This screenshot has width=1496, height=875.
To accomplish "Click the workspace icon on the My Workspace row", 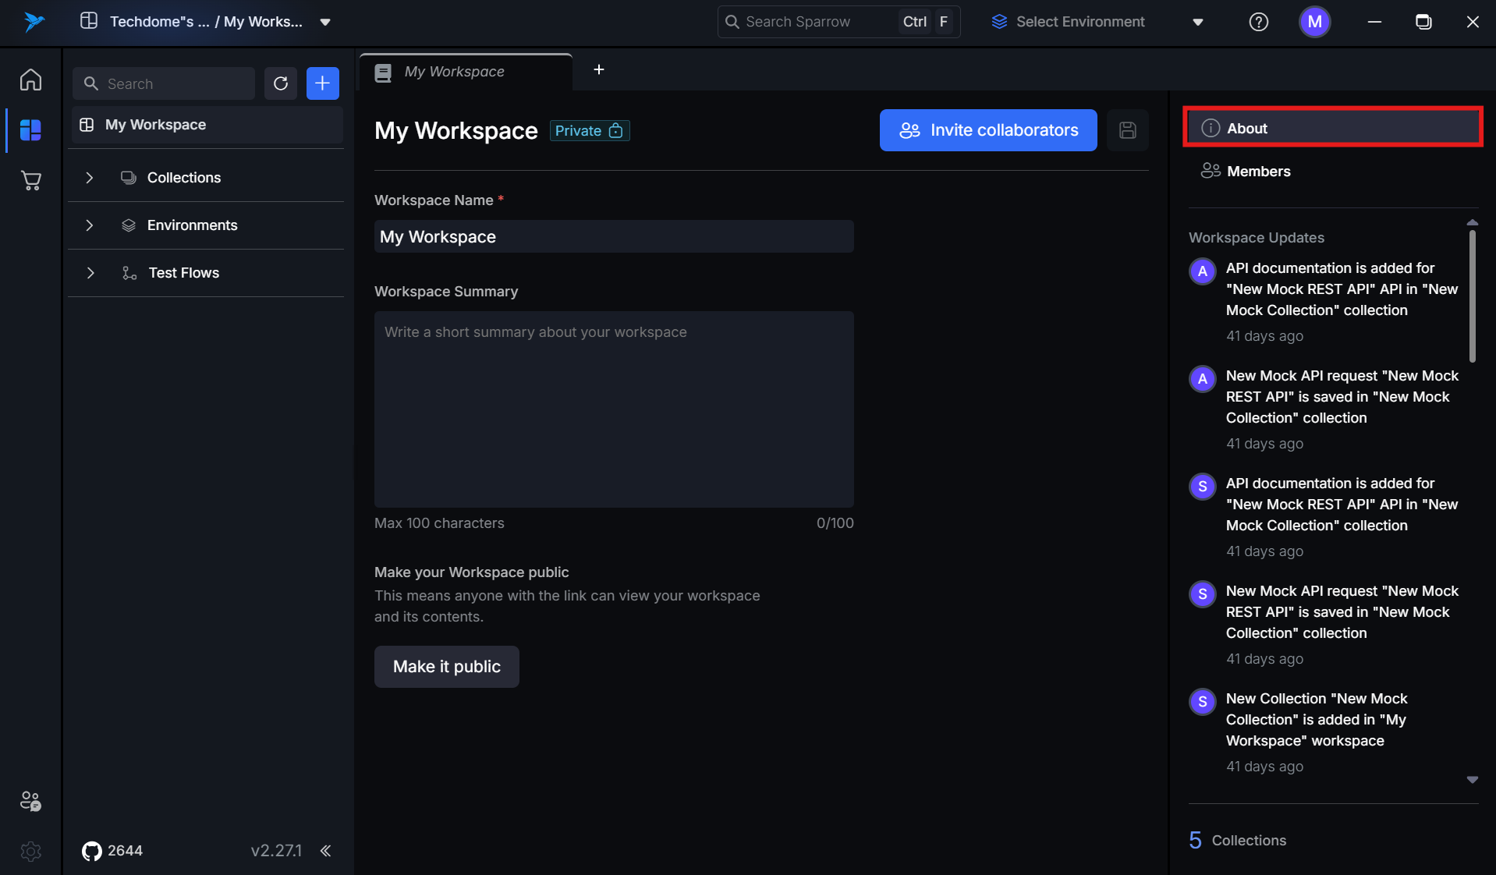I will point(87,125).
